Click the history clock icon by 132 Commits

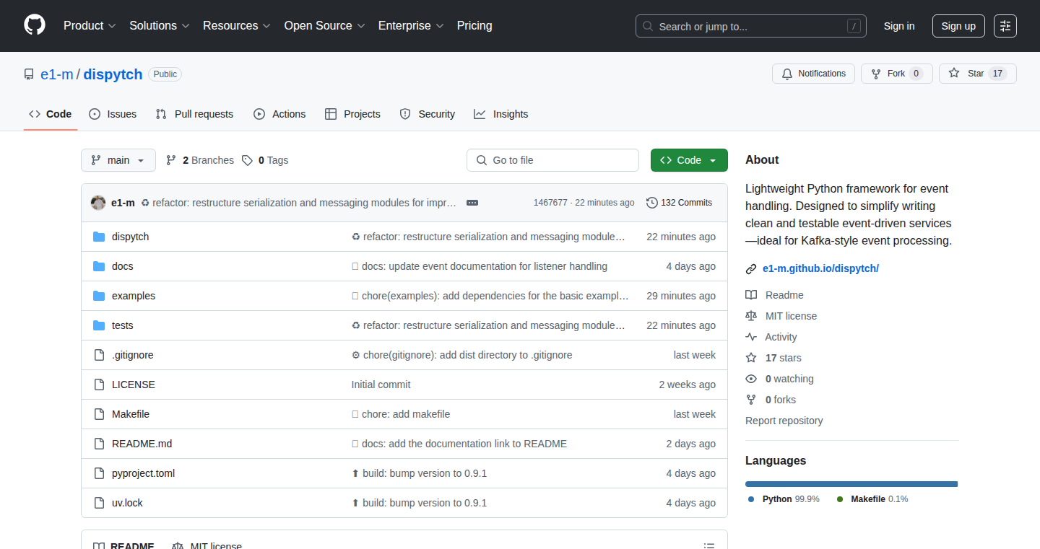652,203
